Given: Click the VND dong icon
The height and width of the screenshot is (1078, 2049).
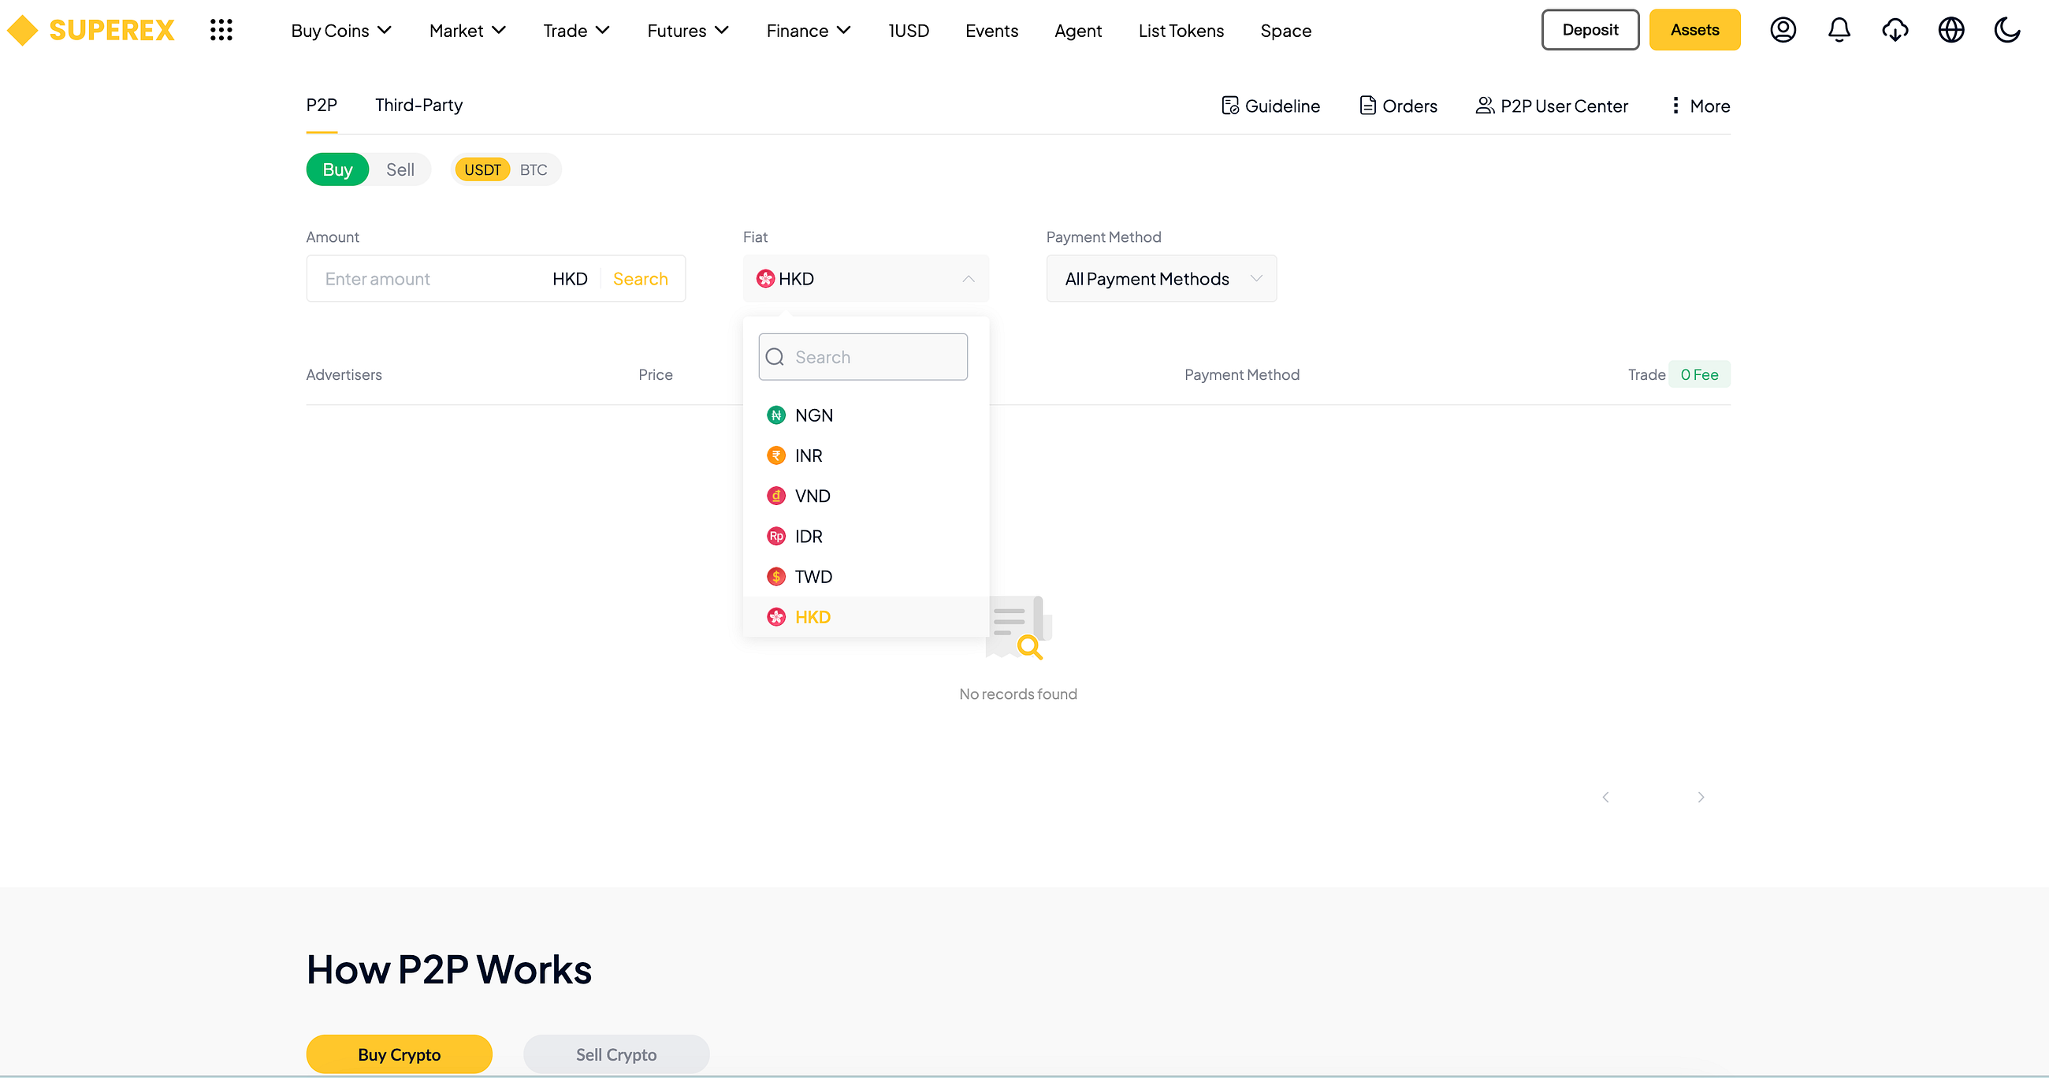Looking at the screenshot, I should [x=776, y=496].
